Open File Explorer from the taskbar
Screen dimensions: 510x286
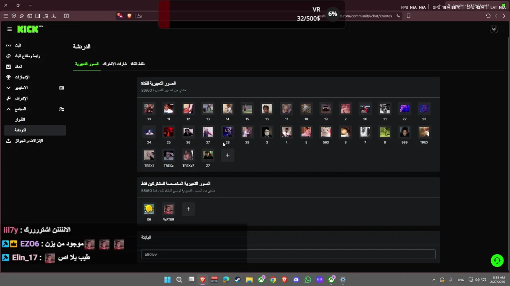[249, 280]
